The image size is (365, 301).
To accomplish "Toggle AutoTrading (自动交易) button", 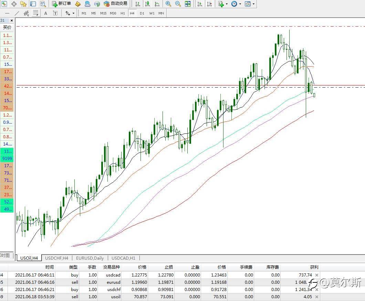I will (x=115, y=4).
